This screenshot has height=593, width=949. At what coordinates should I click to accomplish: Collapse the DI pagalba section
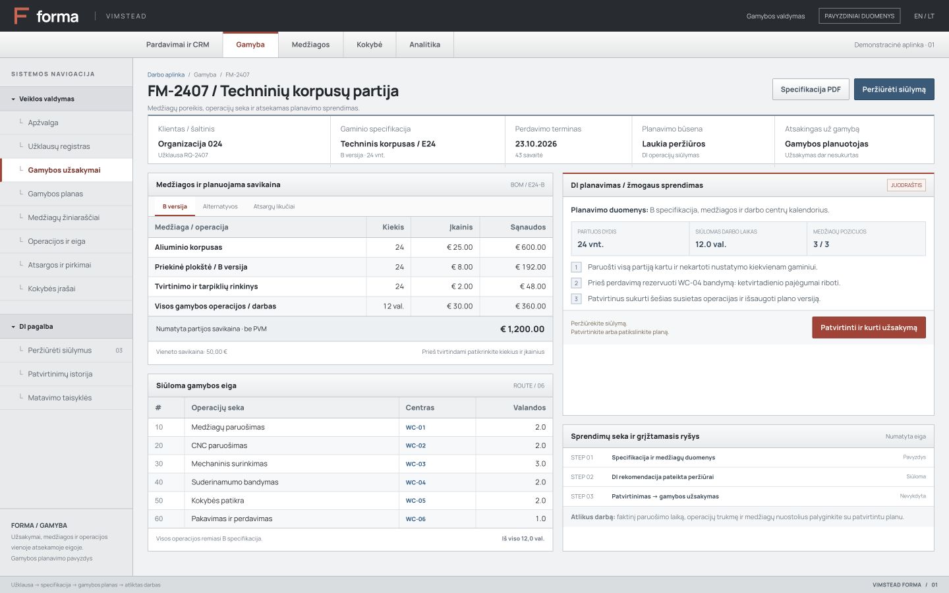click(66, 327)
